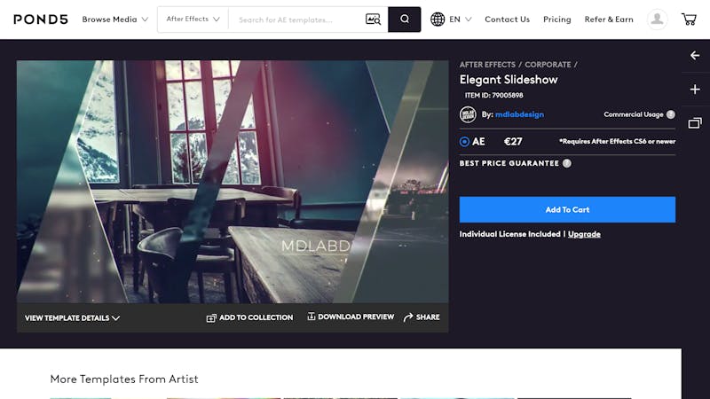Viewport: 710px width, 399px height.
Task: Open the After Effects category dropdown
Action: (x=193, y=19)
